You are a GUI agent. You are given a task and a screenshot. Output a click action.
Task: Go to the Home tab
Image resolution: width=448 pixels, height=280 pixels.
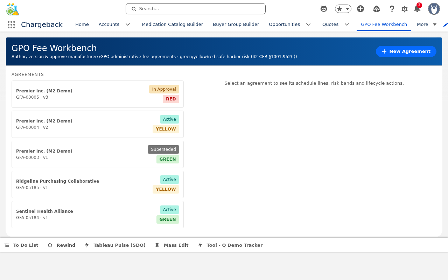[82, 24]
